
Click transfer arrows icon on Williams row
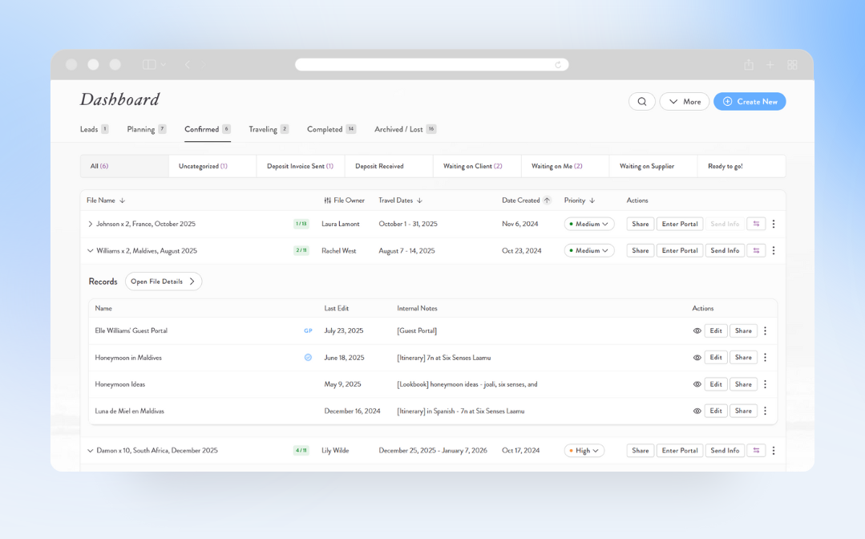pyautogui.click(x=756, y=250)
